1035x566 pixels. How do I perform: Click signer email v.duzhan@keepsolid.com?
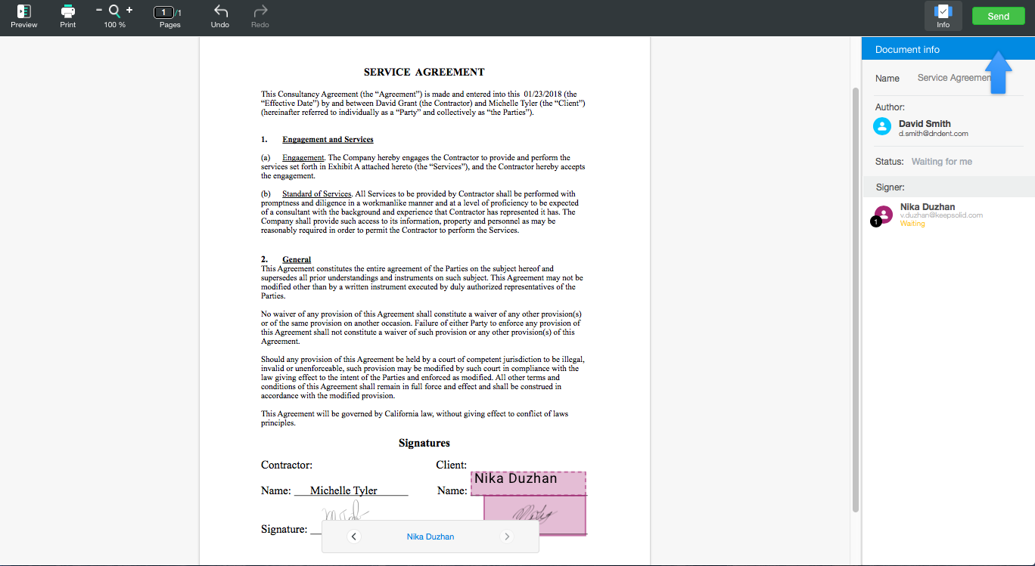pos(941,215)
